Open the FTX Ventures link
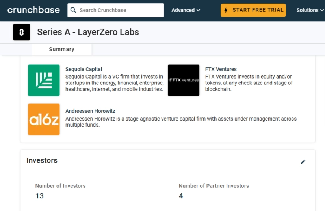 [221, 69]
